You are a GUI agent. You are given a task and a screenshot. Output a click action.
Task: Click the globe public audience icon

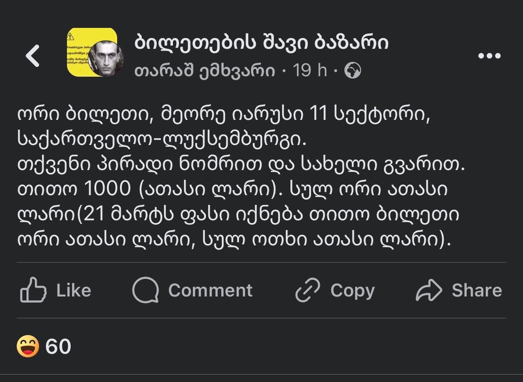pyautogui.click(x=352, y=71)
